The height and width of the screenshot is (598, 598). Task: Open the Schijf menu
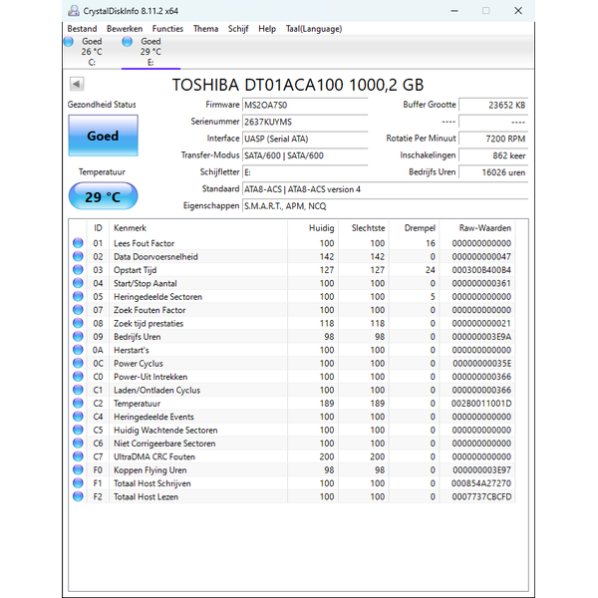pyautogui.click(x=238, y=29)
